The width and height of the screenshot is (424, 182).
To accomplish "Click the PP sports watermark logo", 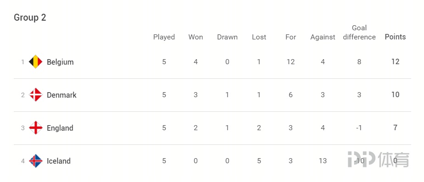I will 378,160.
